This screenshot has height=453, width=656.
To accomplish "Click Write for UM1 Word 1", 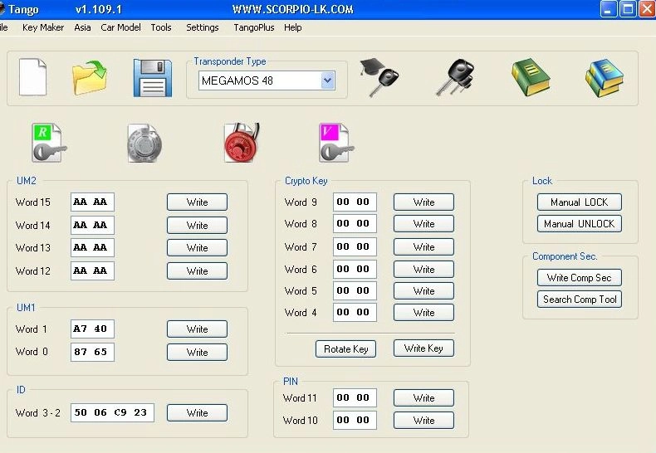I will [x=197, y=329].
